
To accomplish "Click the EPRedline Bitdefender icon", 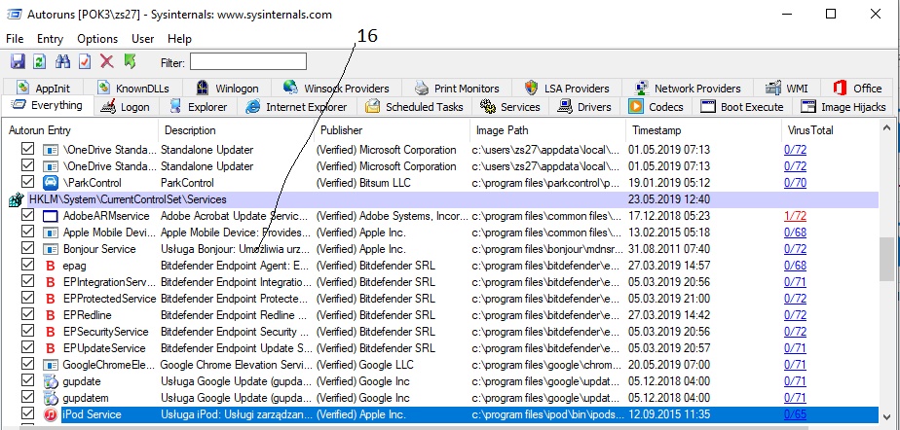I will (x=51, y=315).
